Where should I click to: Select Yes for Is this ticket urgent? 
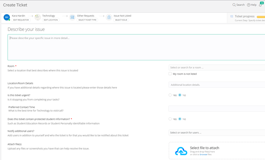[170, 95]
